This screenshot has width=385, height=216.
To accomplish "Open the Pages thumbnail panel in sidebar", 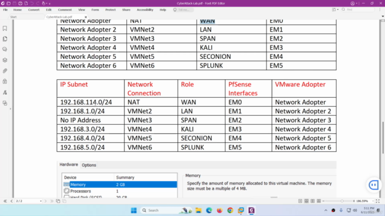I will 5,39.
